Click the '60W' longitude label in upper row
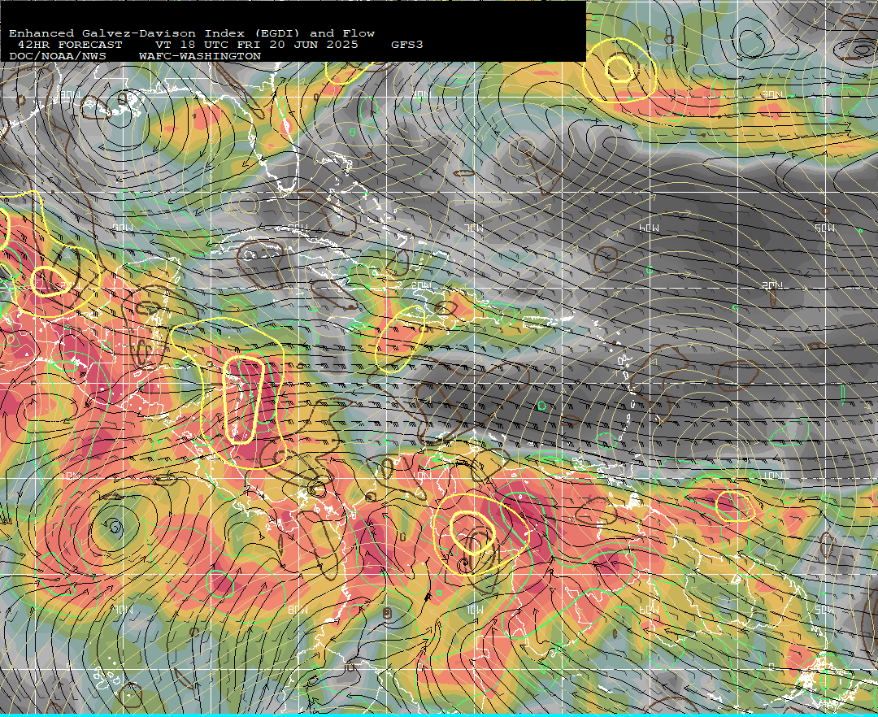Image resolution: width=878 pixels, height=717 pixels. (650, 228)
